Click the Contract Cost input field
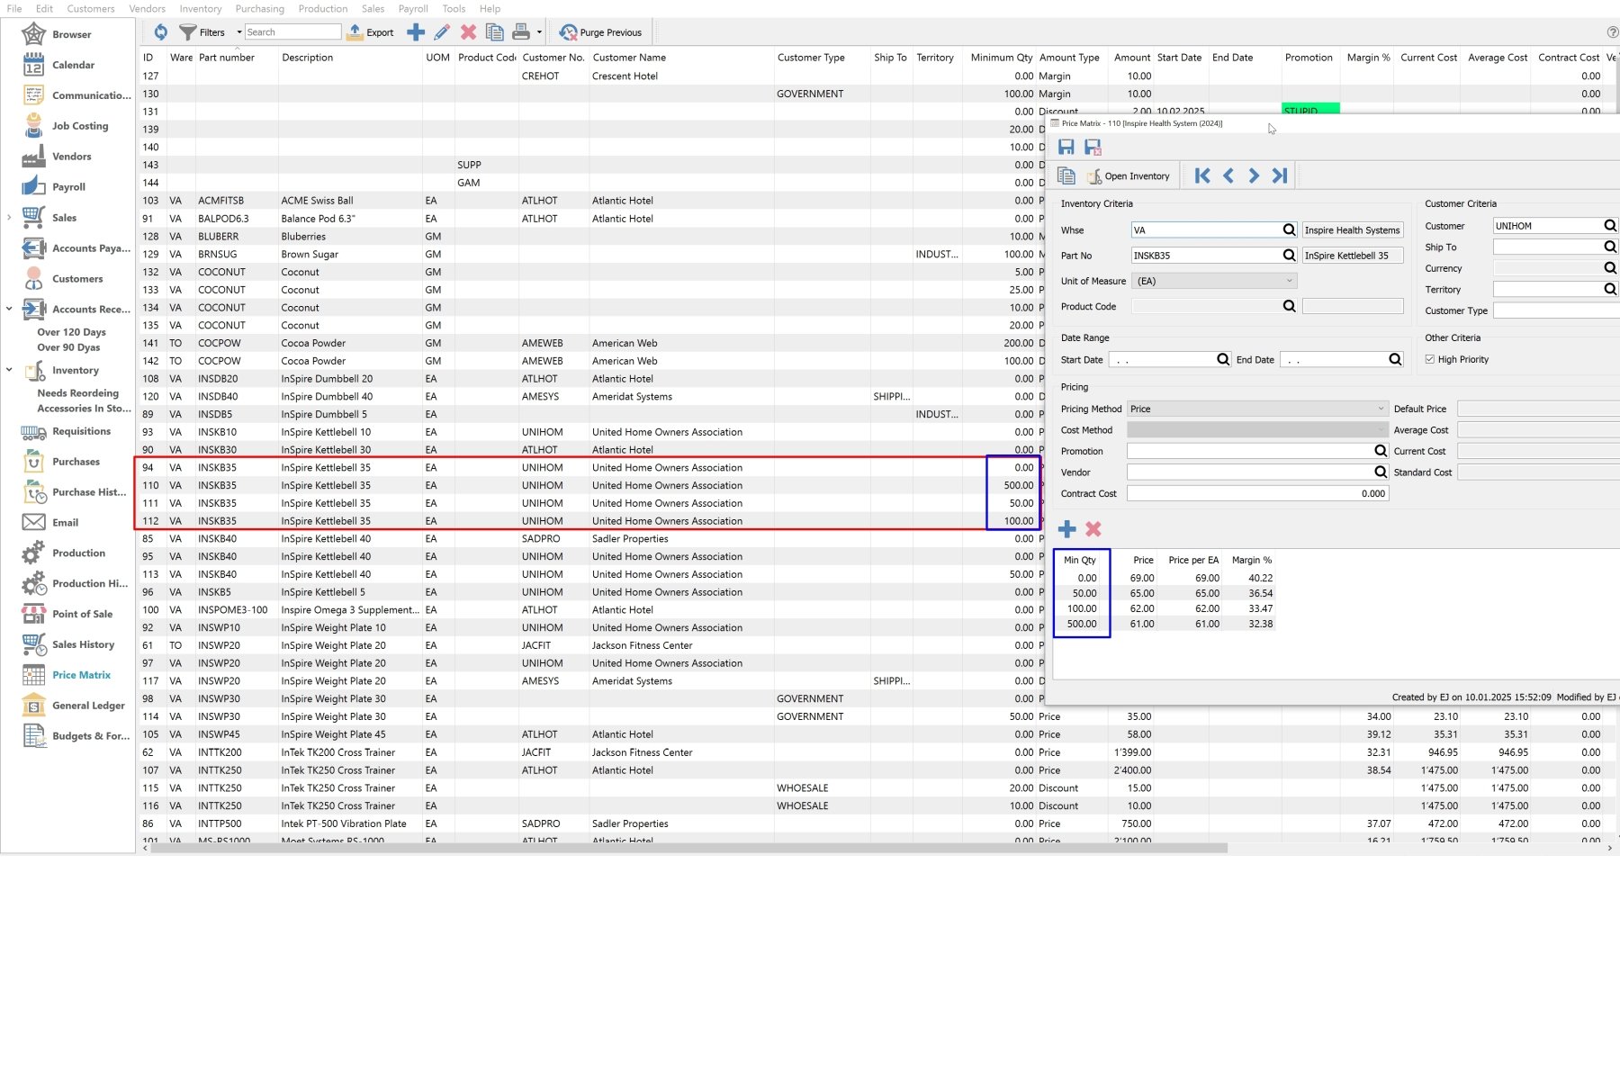1620x1080 pixels. [x=1257, y=493]
